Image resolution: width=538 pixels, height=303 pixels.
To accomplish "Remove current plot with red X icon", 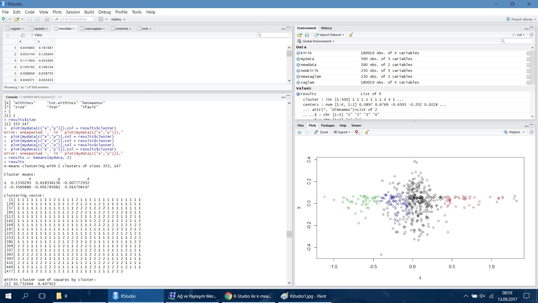I will click(x=357, y=132).
